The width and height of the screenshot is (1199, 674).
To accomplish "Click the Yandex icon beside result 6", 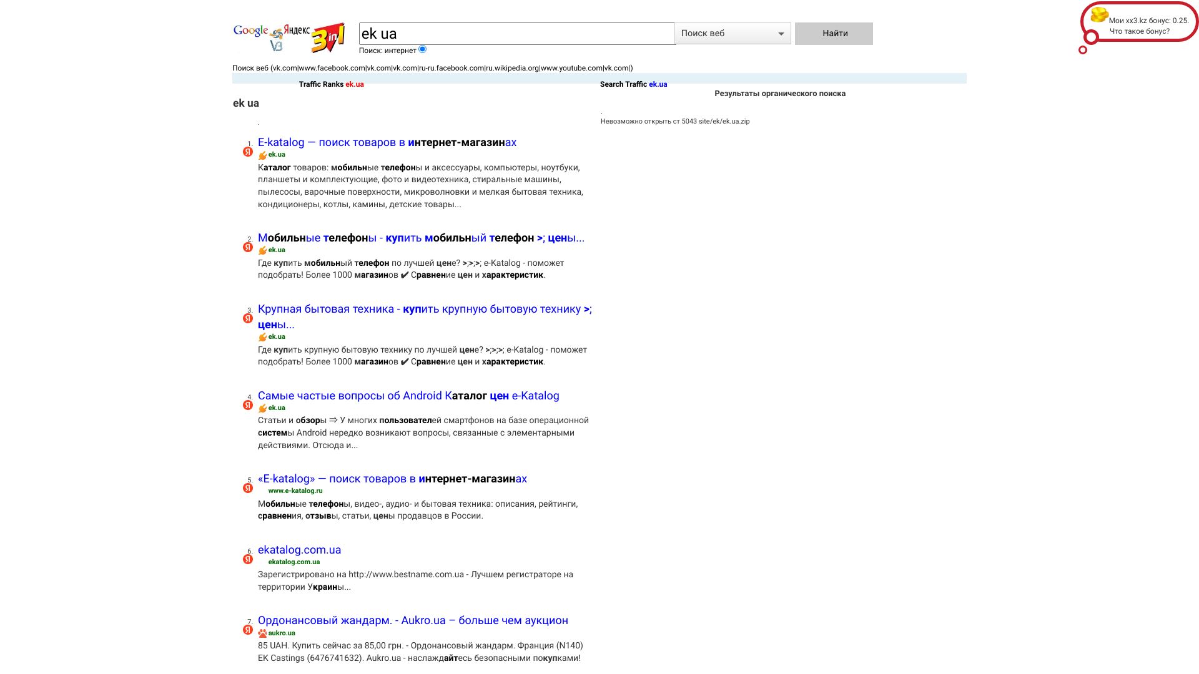I will click(x=248, y=559).
